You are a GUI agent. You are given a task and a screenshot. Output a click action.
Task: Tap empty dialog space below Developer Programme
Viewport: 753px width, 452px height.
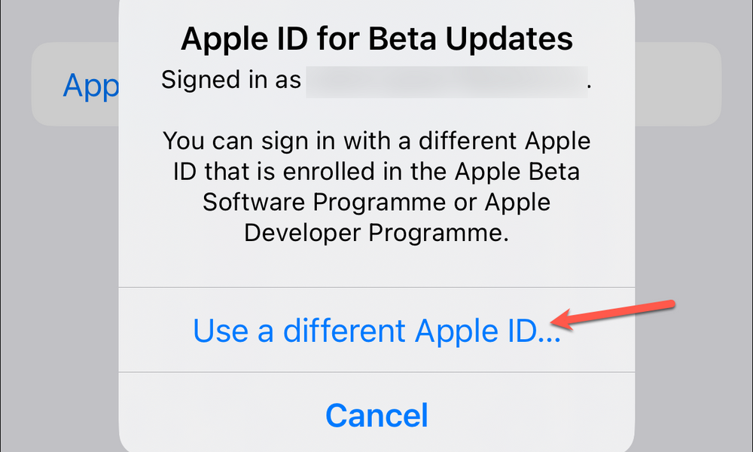pos(376,267)
